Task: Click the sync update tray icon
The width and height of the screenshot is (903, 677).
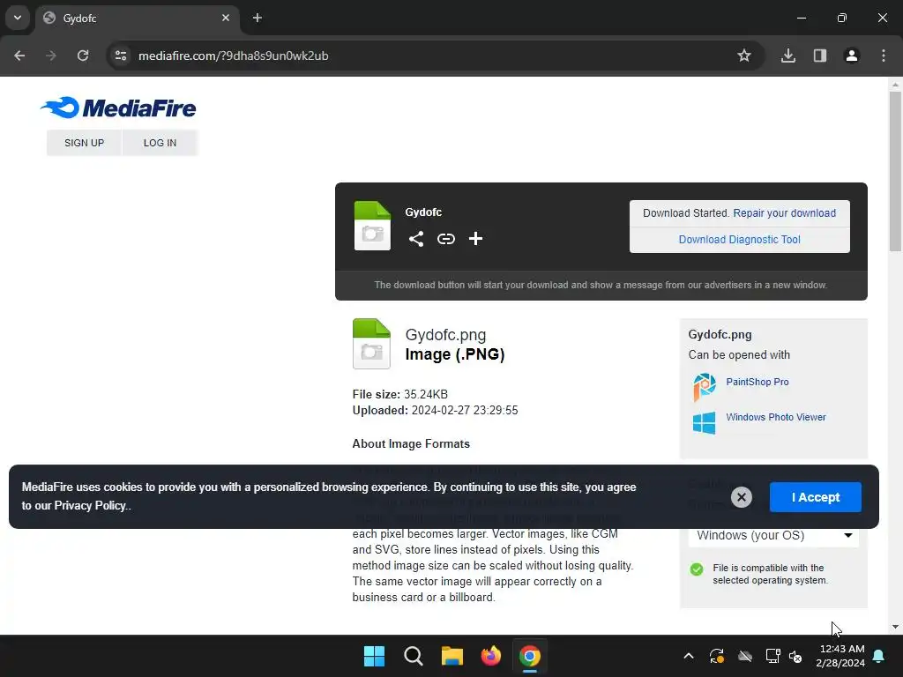Action: point(716,656)
